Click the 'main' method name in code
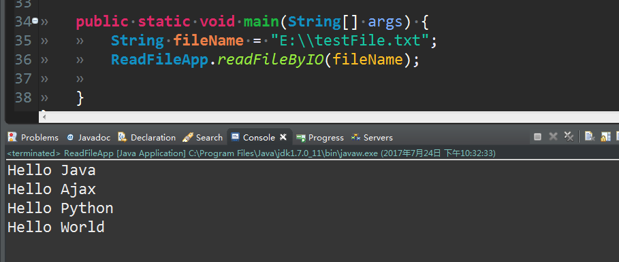Image resolution: width=619 pixels, height=262 pixels. point(261,21)
